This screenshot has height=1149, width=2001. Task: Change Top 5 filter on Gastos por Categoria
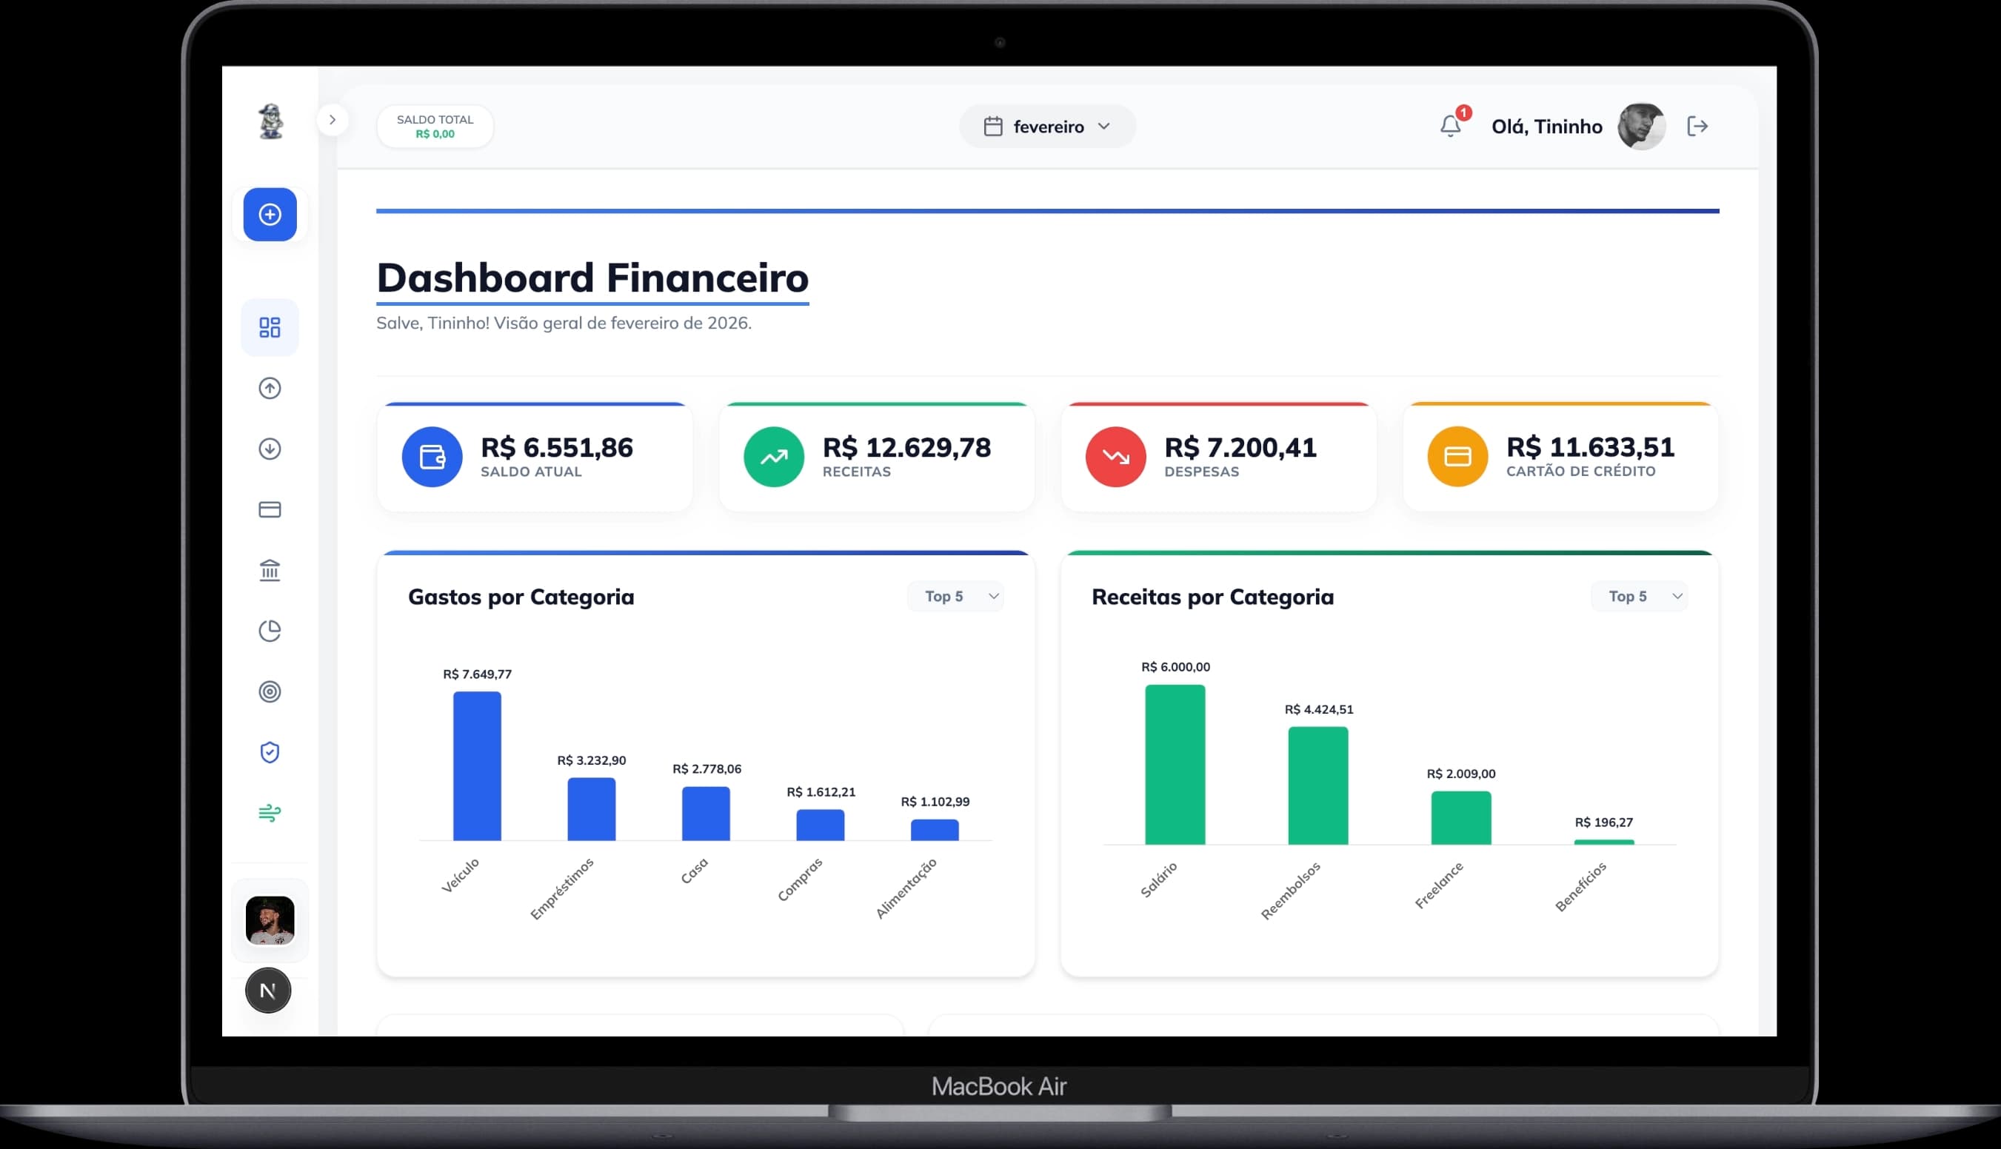click(x=955, y=596)
